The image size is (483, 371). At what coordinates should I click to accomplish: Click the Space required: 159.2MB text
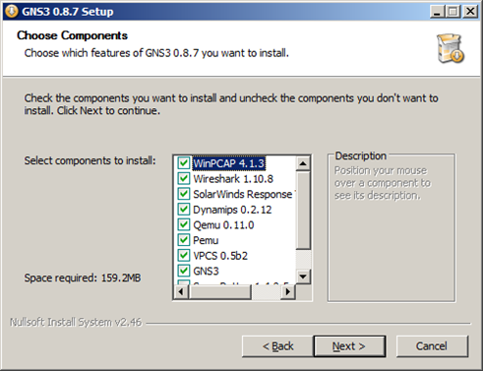tap(83, 278)
